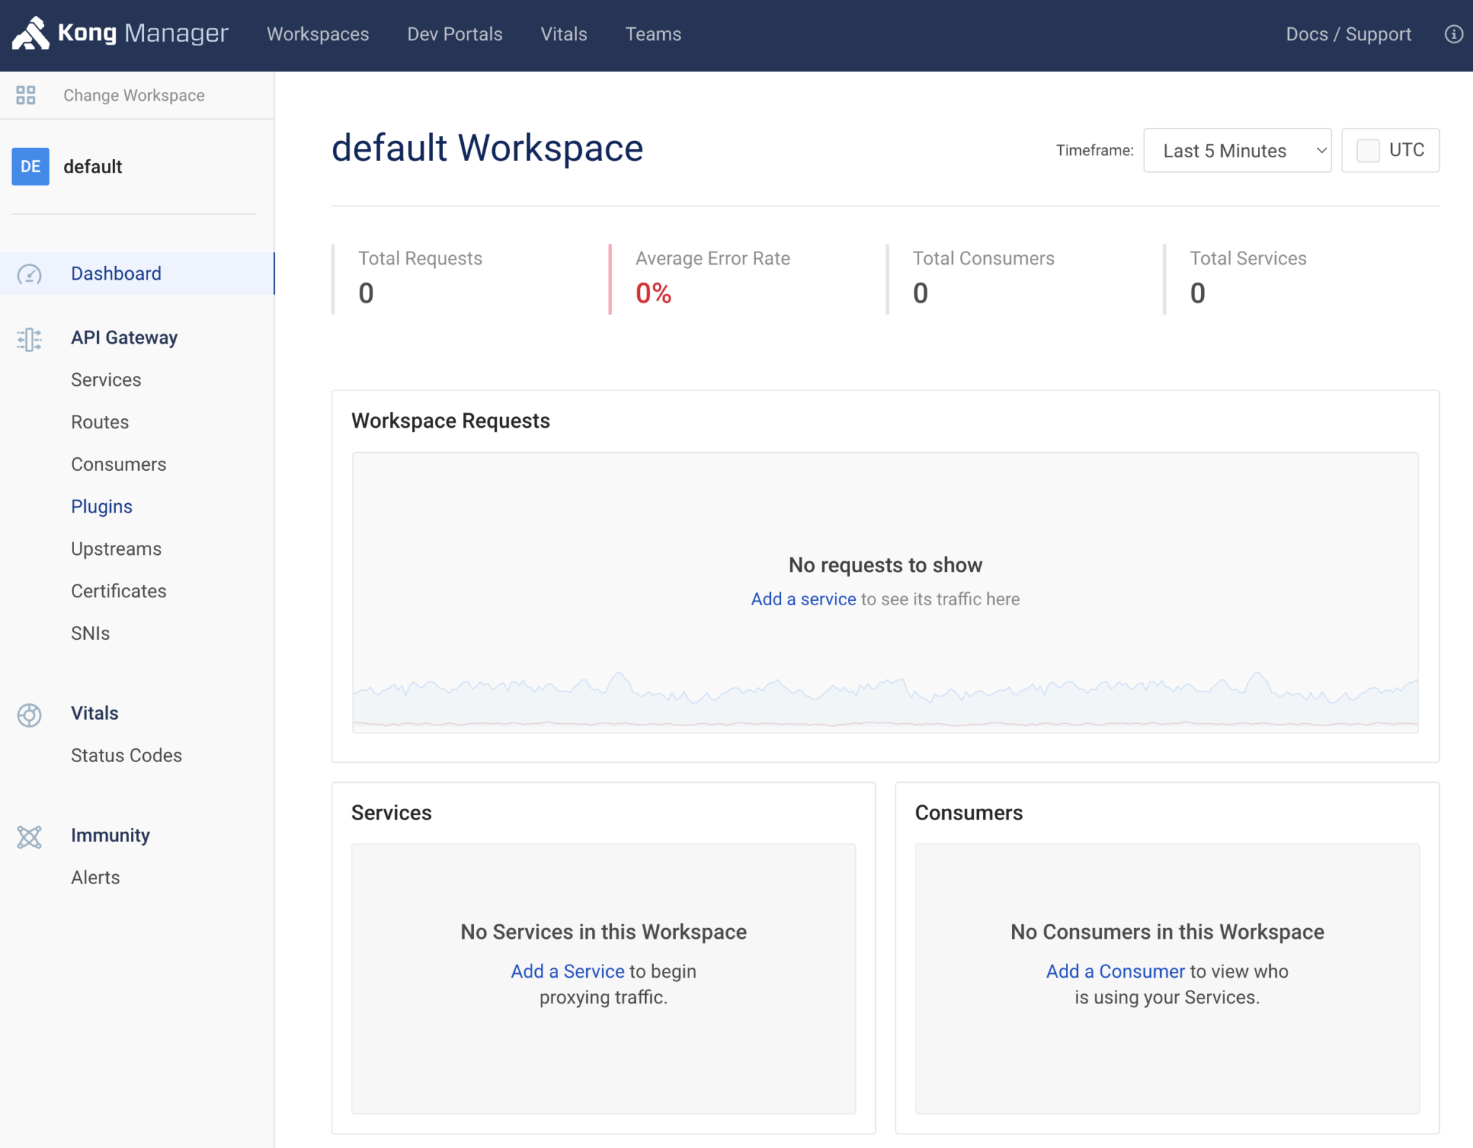Open the Change Workspace grid icon

pyautogui.click(x=27, y=94)
